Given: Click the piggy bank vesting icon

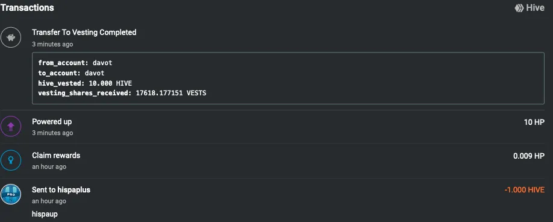Looking at the screenshot, I should pos(11,37).
